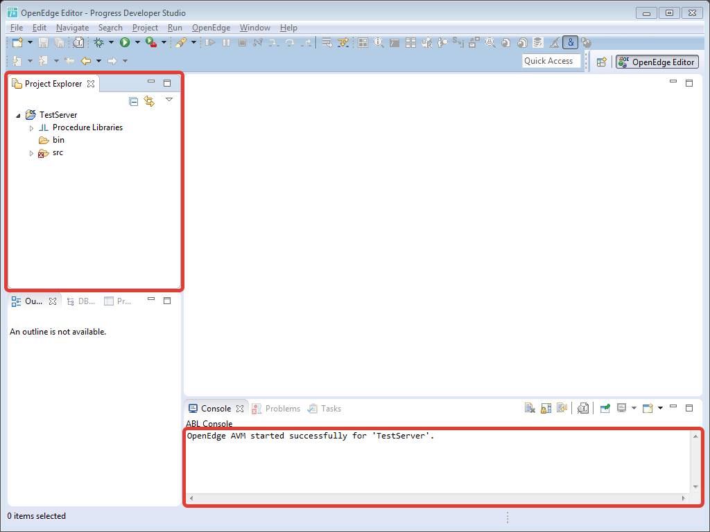Click the Step Over icon

[x=290, y=42]
